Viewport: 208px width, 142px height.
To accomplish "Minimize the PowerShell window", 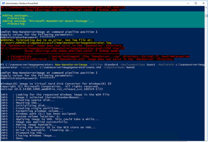I will (x=188, y=3).
